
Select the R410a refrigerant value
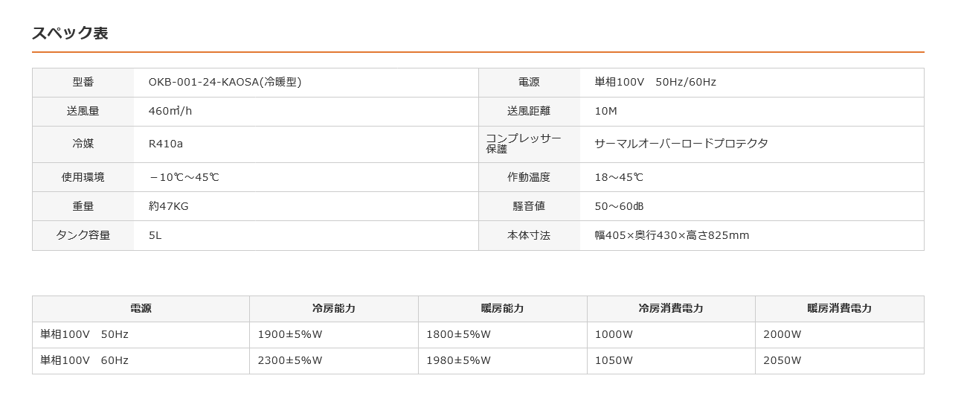tap(165, 144)
